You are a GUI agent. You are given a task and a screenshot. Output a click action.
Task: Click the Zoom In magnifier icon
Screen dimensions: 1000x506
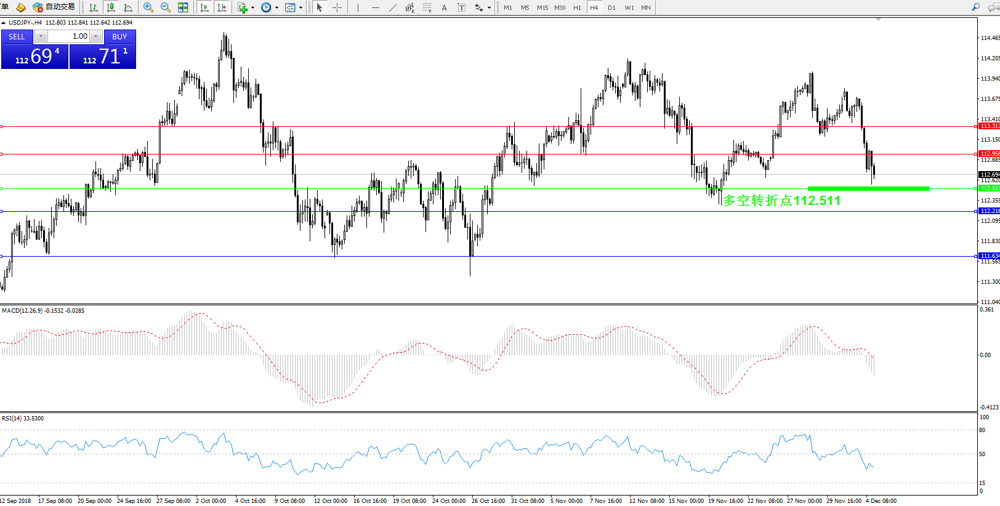click(148, 7)
